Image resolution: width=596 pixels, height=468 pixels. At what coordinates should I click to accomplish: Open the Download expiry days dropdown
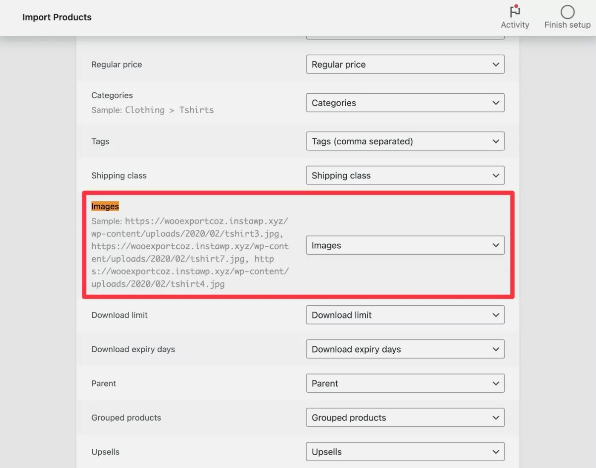pyautogui.click(x=405, y=349)
